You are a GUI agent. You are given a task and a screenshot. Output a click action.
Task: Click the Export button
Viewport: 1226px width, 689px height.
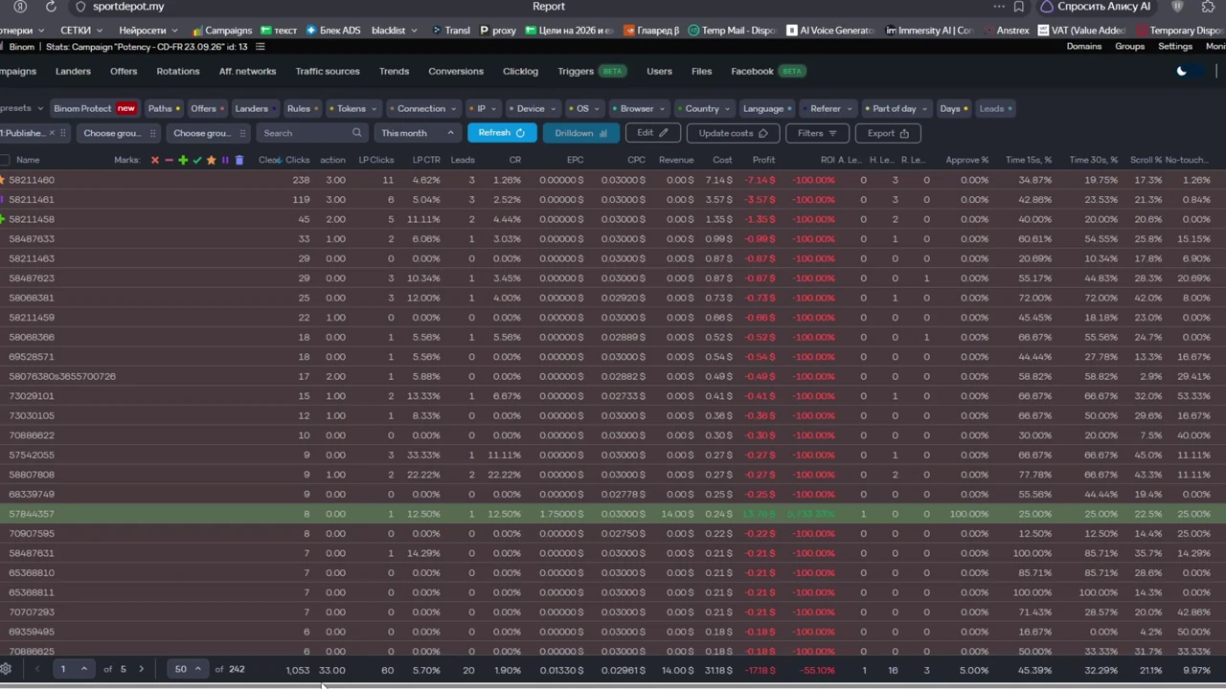(x=887, y=133)
